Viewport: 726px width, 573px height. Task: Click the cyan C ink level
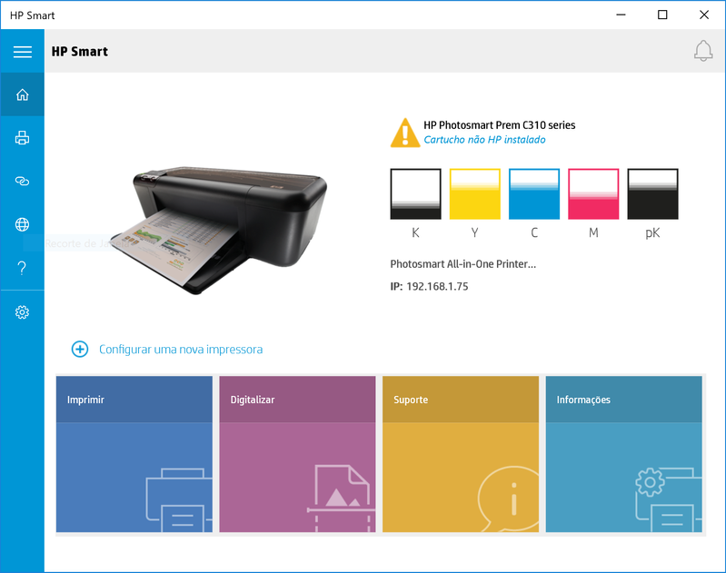[534, 194]
